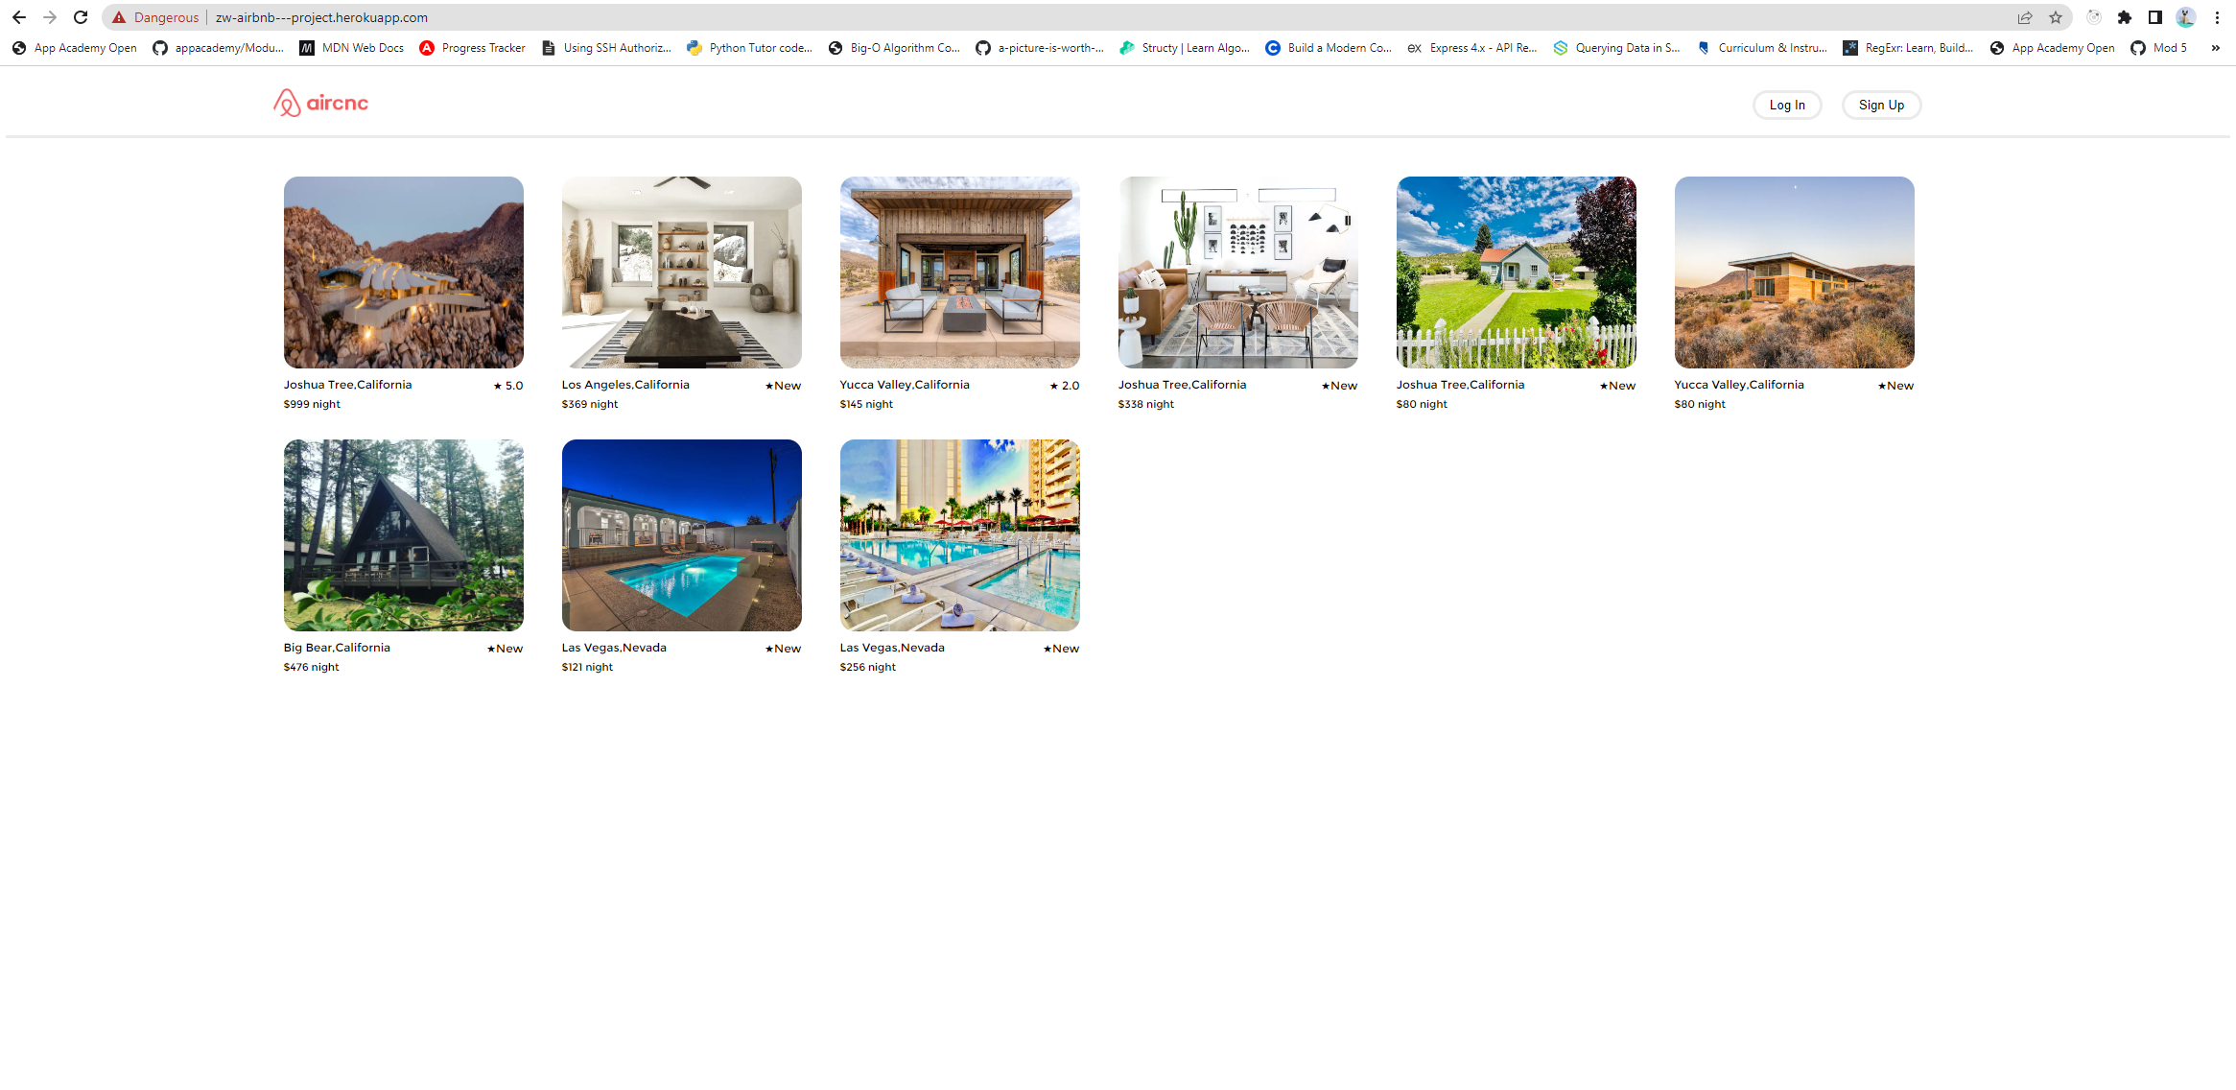Open the Progress Tracker bookmark
The width and height of the screenshot is (2236, 1090).
click(x=473, y=48)
